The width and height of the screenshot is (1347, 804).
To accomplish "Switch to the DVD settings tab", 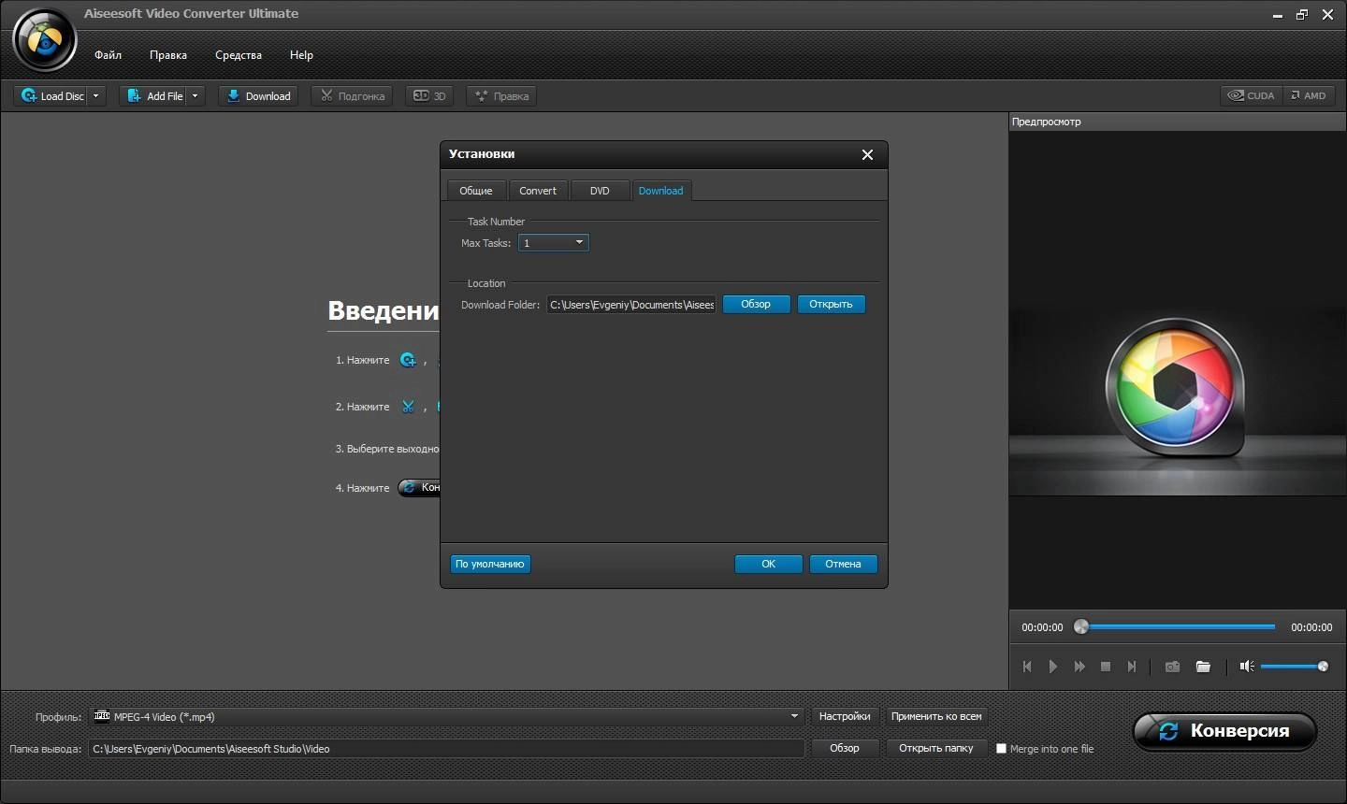I will [600, 191].
